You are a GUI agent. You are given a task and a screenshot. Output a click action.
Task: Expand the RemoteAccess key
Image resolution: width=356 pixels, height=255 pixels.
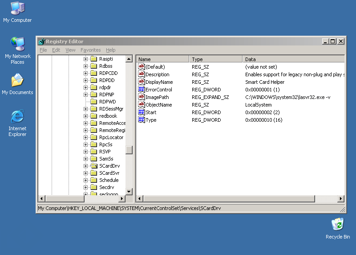click(x=85, y=123)
